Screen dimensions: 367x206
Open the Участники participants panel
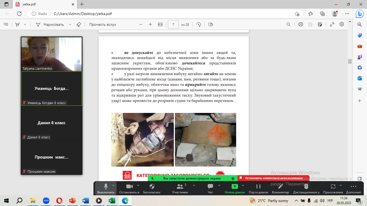(180, 188)
